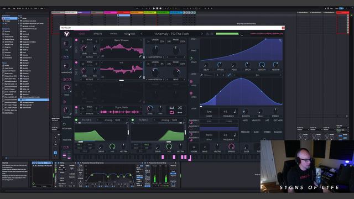Open the VOICE tab in Vital
The height and width of the screenshot is (199, 354).
[x=82, y=34]
